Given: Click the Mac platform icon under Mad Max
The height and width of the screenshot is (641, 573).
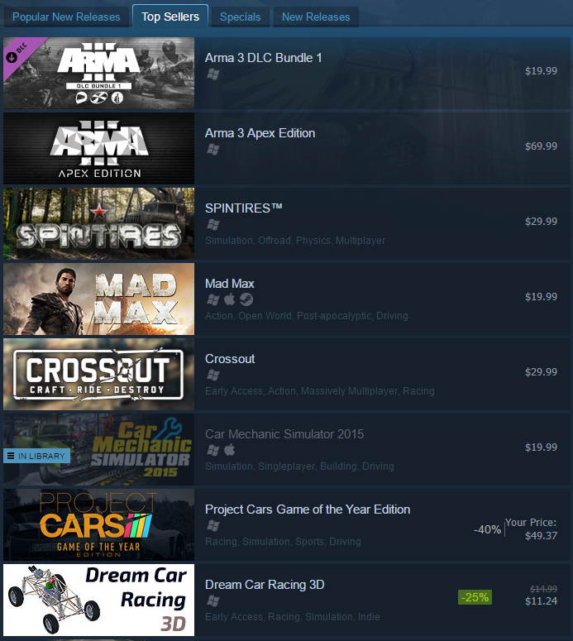Looking at the screenshot, I should click(229, 299).
